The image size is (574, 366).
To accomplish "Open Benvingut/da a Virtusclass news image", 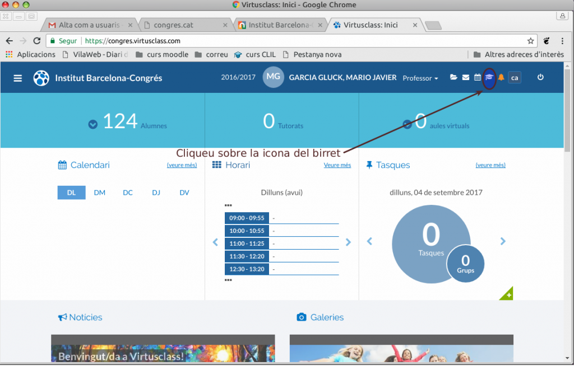I will click(x=163, y=349).
